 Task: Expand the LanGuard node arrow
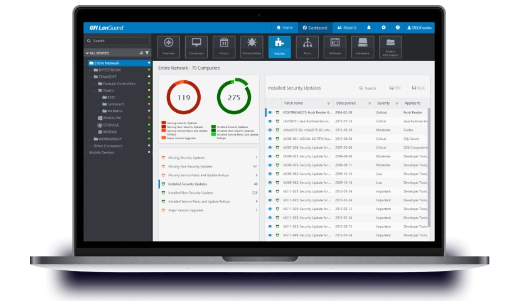98,105
